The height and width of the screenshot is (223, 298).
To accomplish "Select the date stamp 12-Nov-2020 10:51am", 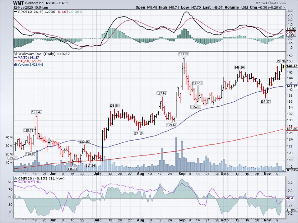I will pos(30,7).
